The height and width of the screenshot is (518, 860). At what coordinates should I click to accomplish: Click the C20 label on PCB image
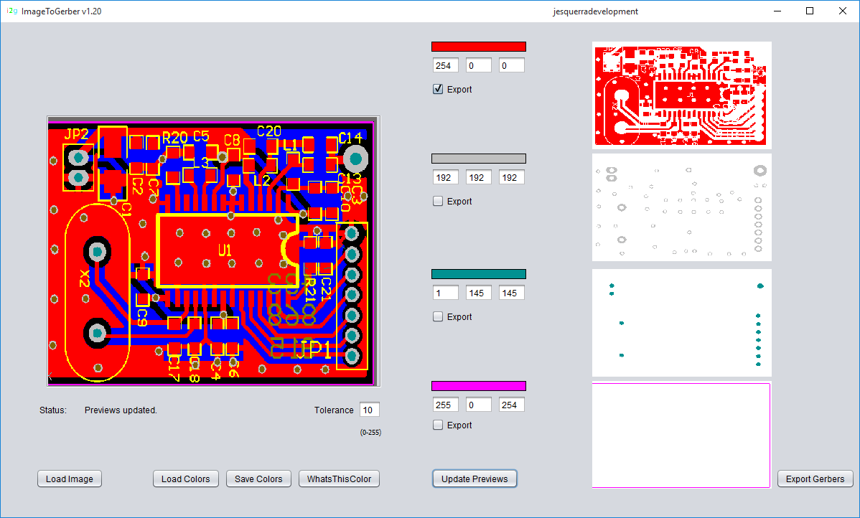[268, 131]
